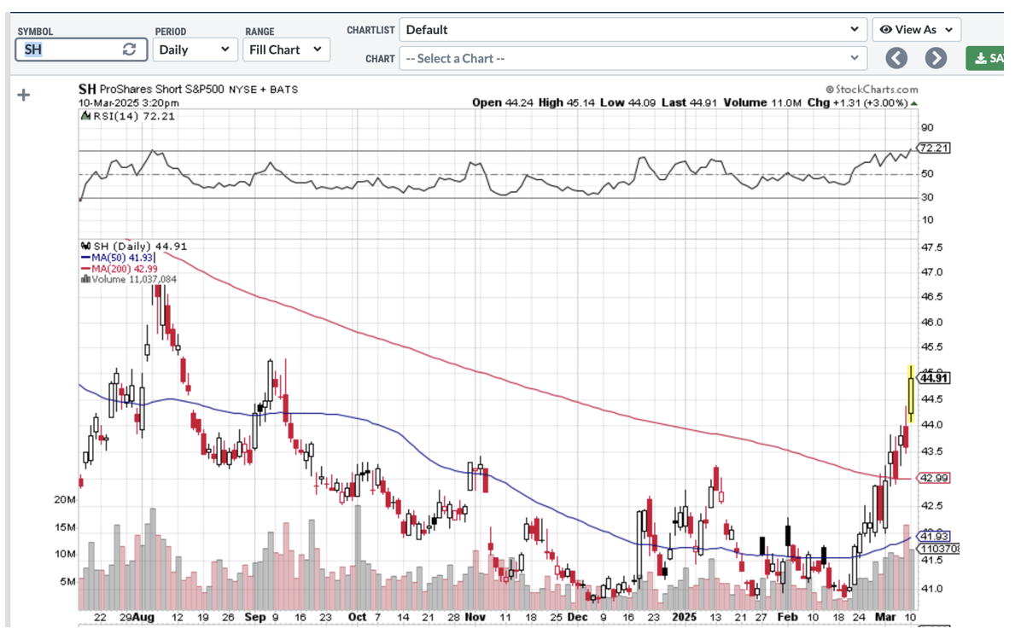
Task: Open the View As menu
Action: tap(917, 30)
